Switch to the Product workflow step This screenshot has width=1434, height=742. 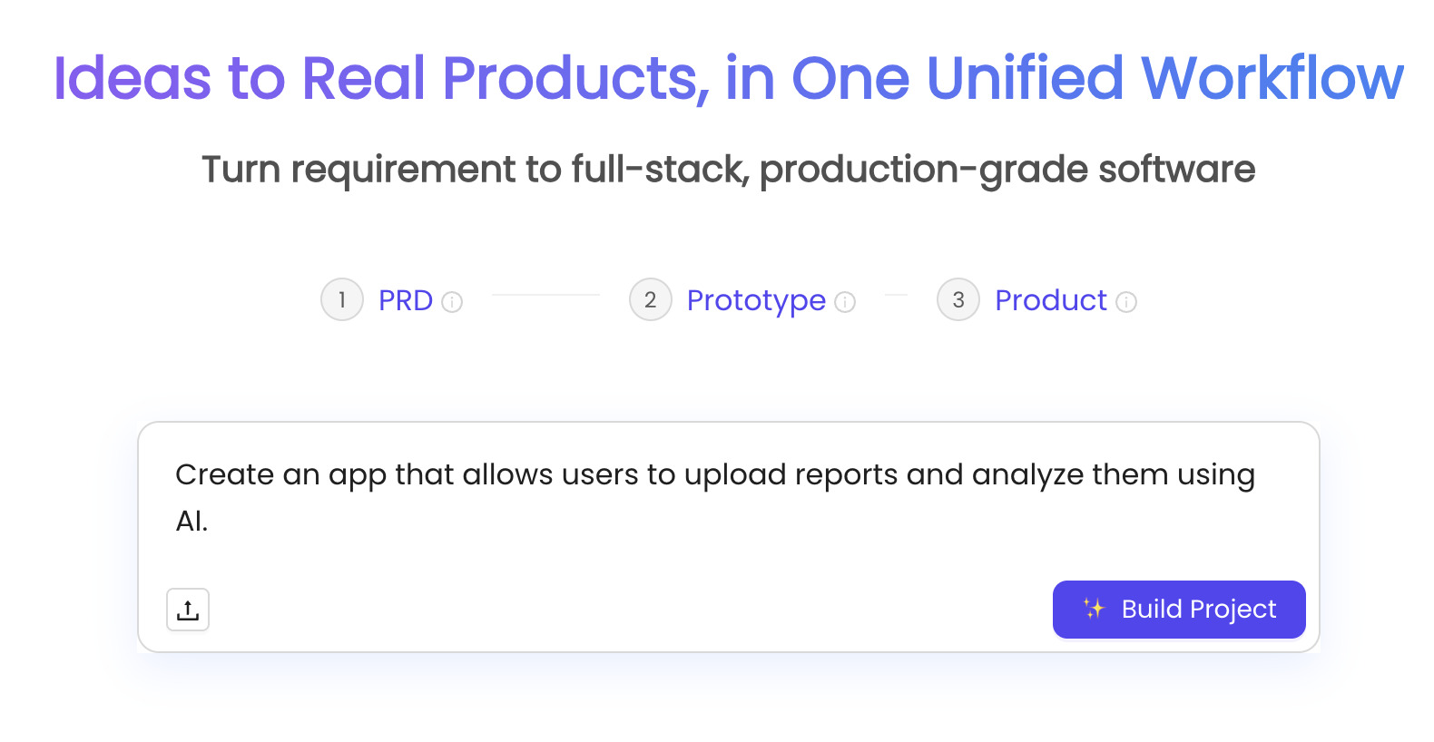pos(1050,300)
